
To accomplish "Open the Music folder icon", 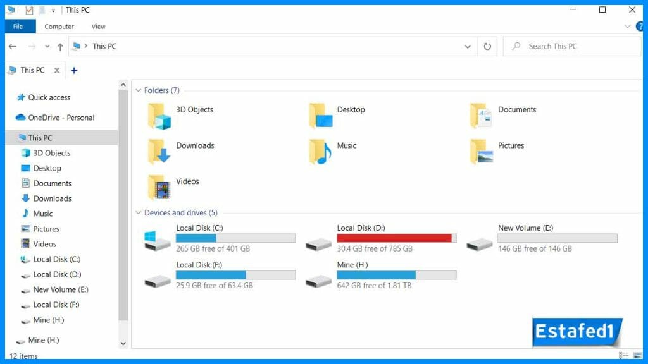I will (x=320, y=152).
